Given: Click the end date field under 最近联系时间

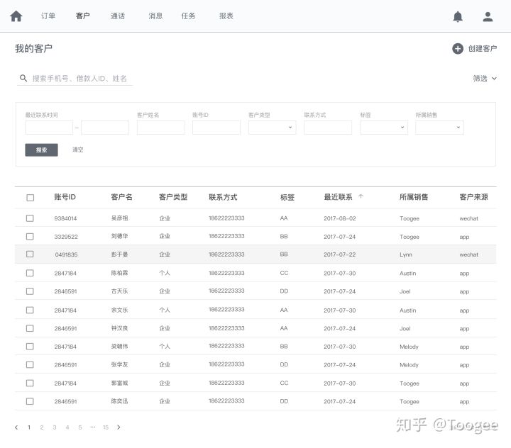Looking at the screenshot, I should click(x=105, y=128).
